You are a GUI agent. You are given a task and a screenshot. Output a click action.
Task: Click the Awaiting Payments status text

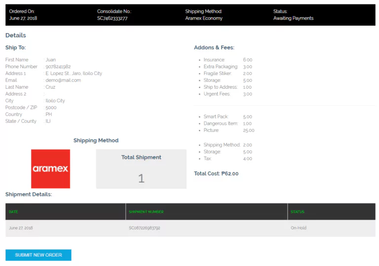tap(293, 18)
